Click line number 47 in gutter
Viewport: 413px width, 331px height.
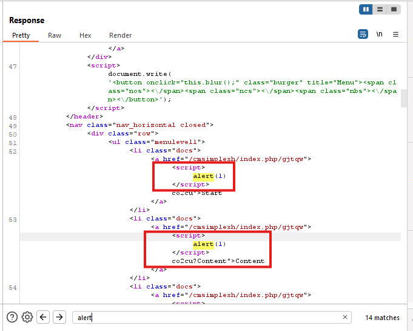pos(13,66)
